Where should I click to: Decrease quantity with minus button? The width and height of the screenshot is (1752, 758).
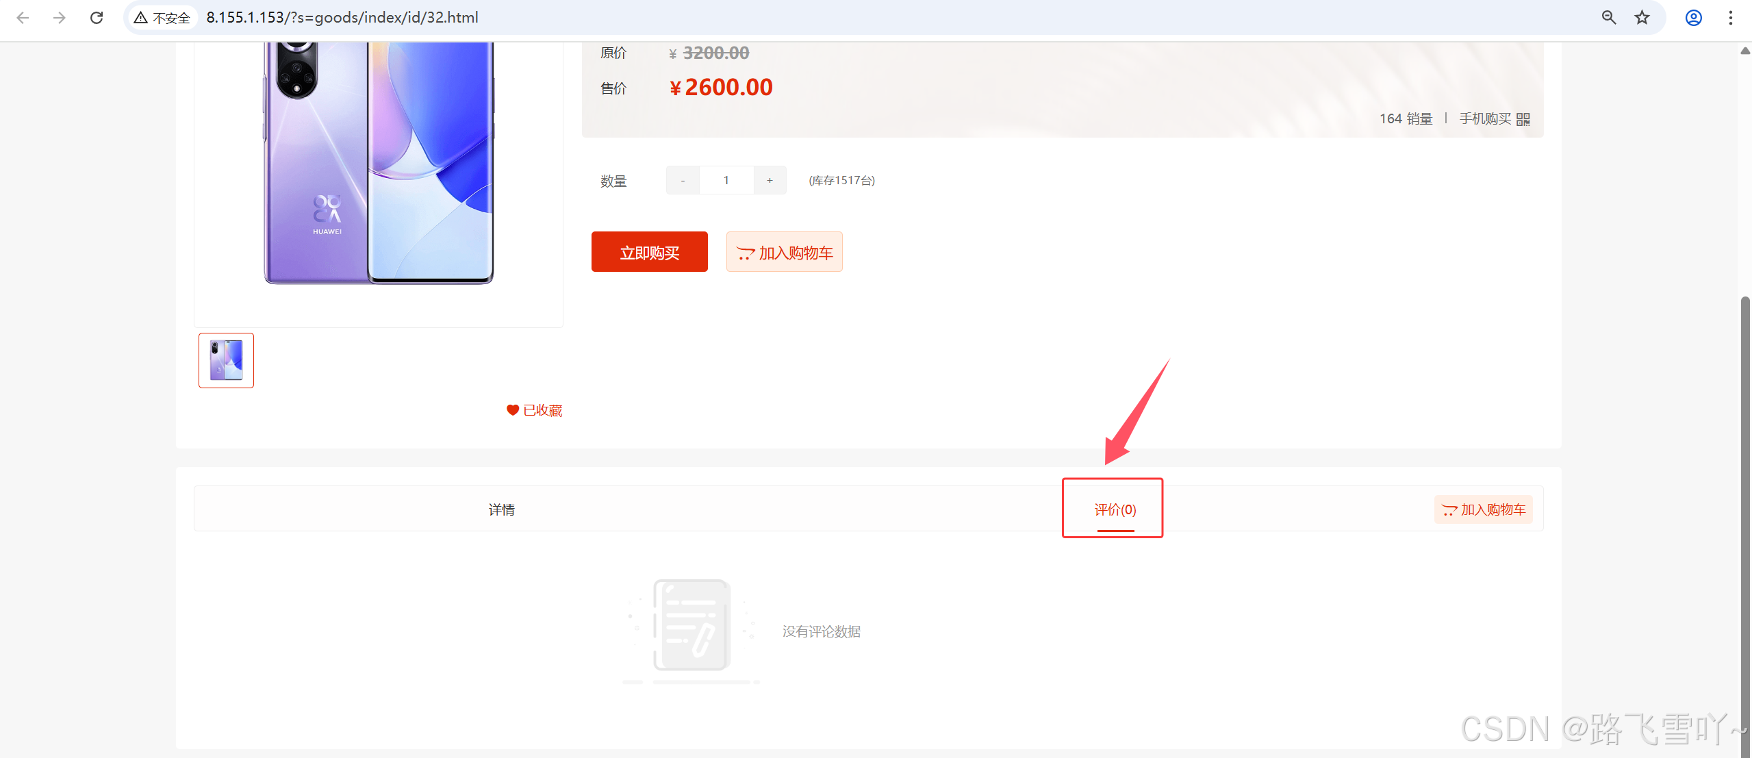[683, 181]
